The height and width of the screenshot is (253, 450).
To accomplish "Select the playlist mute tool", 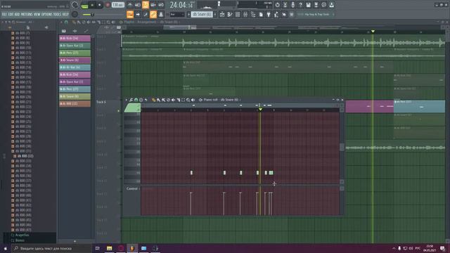I will pyautogui.click(x=89, y=22).
